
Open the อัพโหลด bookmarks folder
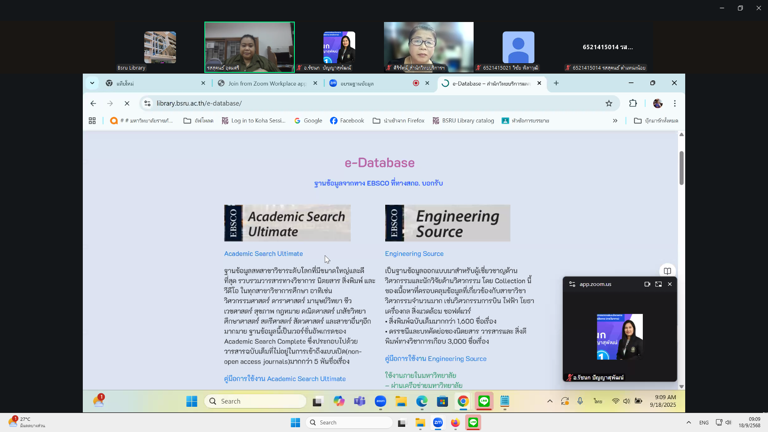pos(198,121)
